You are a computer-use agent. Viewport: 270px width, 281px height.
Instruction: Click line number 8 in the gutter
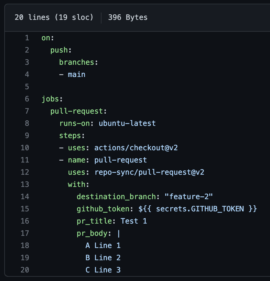click(x=27, y=123)
